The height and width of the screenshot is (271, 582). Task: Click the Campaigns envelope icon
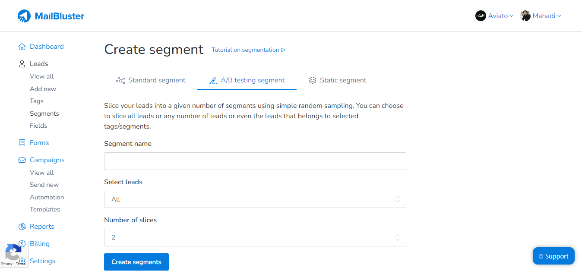coord(22,160)
